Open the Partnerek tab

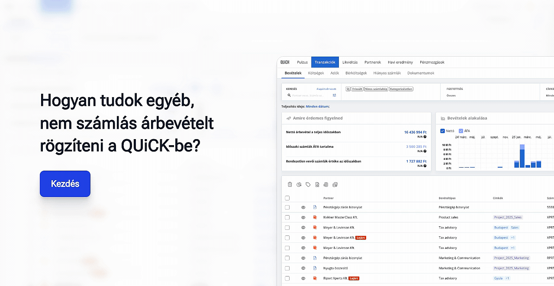point(373,62)
